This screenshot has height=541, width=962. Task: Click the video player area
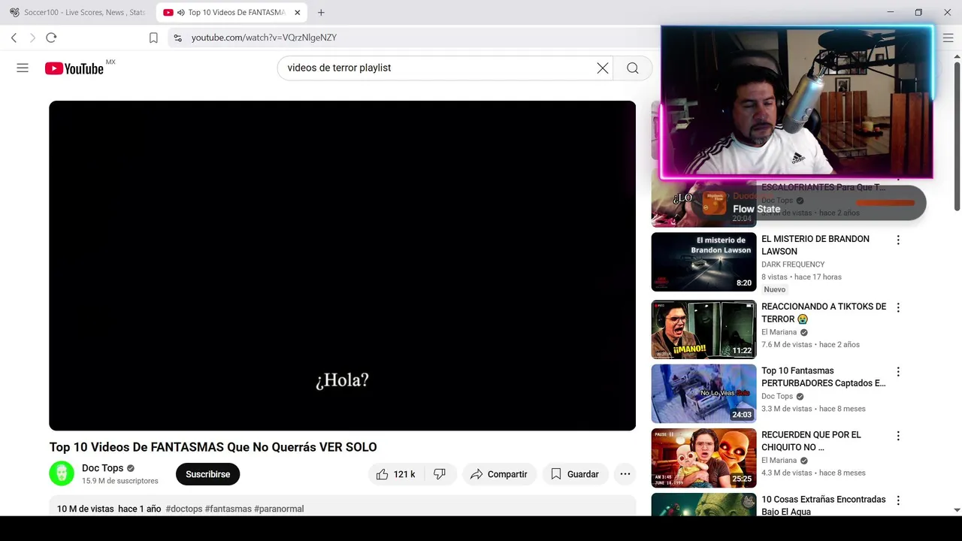coord(342,265)
